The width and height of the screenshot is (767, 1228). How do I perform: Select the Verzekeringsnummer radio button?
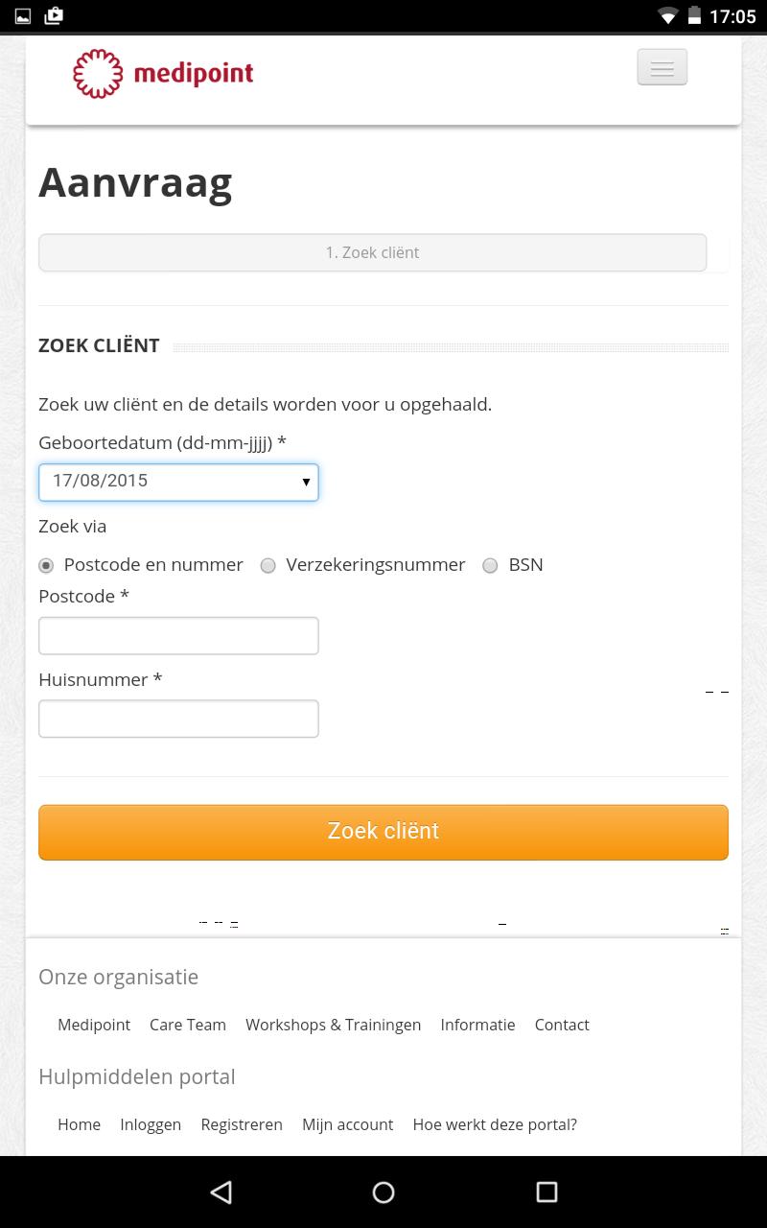pyautogui.click(x=268, y=565)
